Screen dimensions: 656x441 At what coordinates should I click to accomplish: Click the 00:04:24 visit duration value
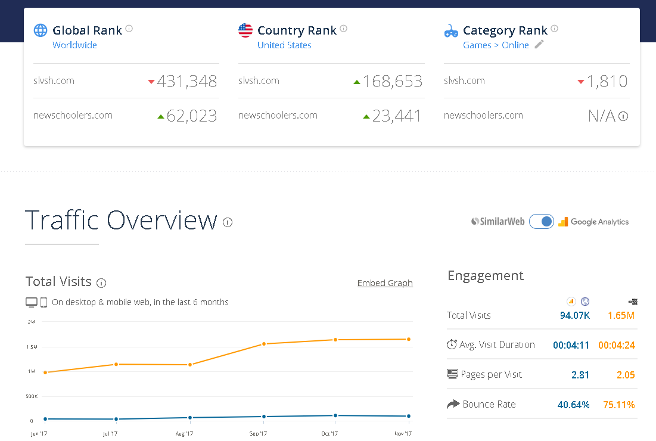617,345
